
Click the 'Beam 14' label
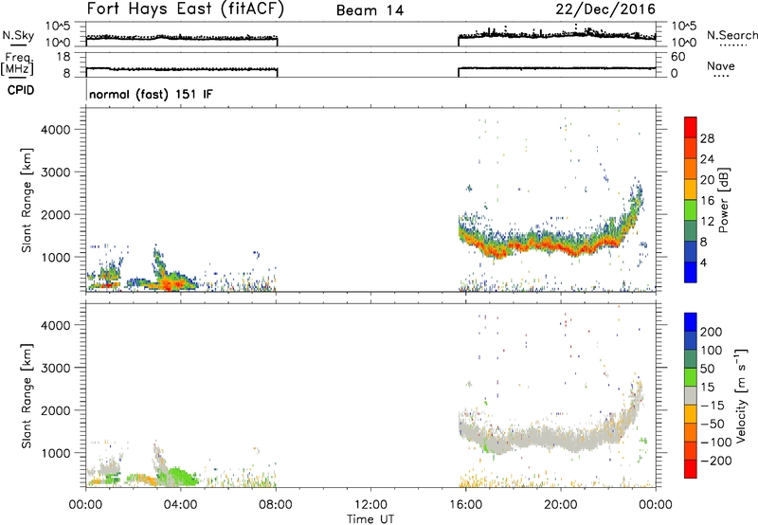click(370, 10)
